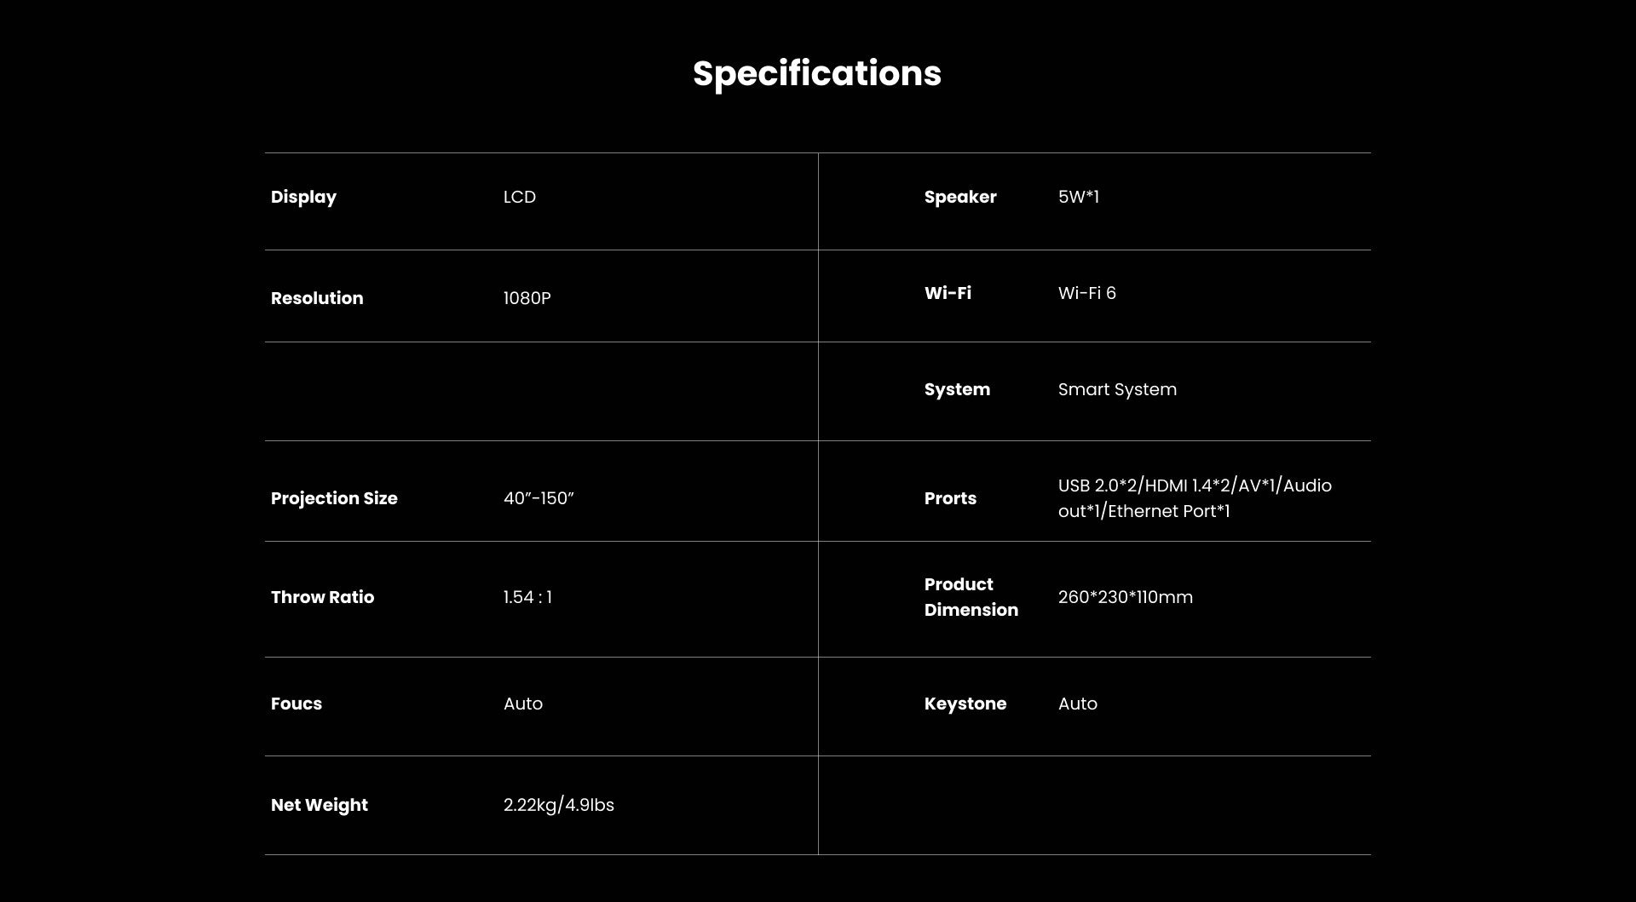The height and width of the screenshot is (902, 1636).
Task: Click the Resolution row label
Action: click(x=316, y=298)
